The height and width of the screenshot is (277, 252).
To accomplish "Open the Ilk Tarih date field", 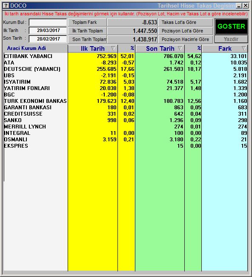I will pyautogui.click(x=48, y=30).
